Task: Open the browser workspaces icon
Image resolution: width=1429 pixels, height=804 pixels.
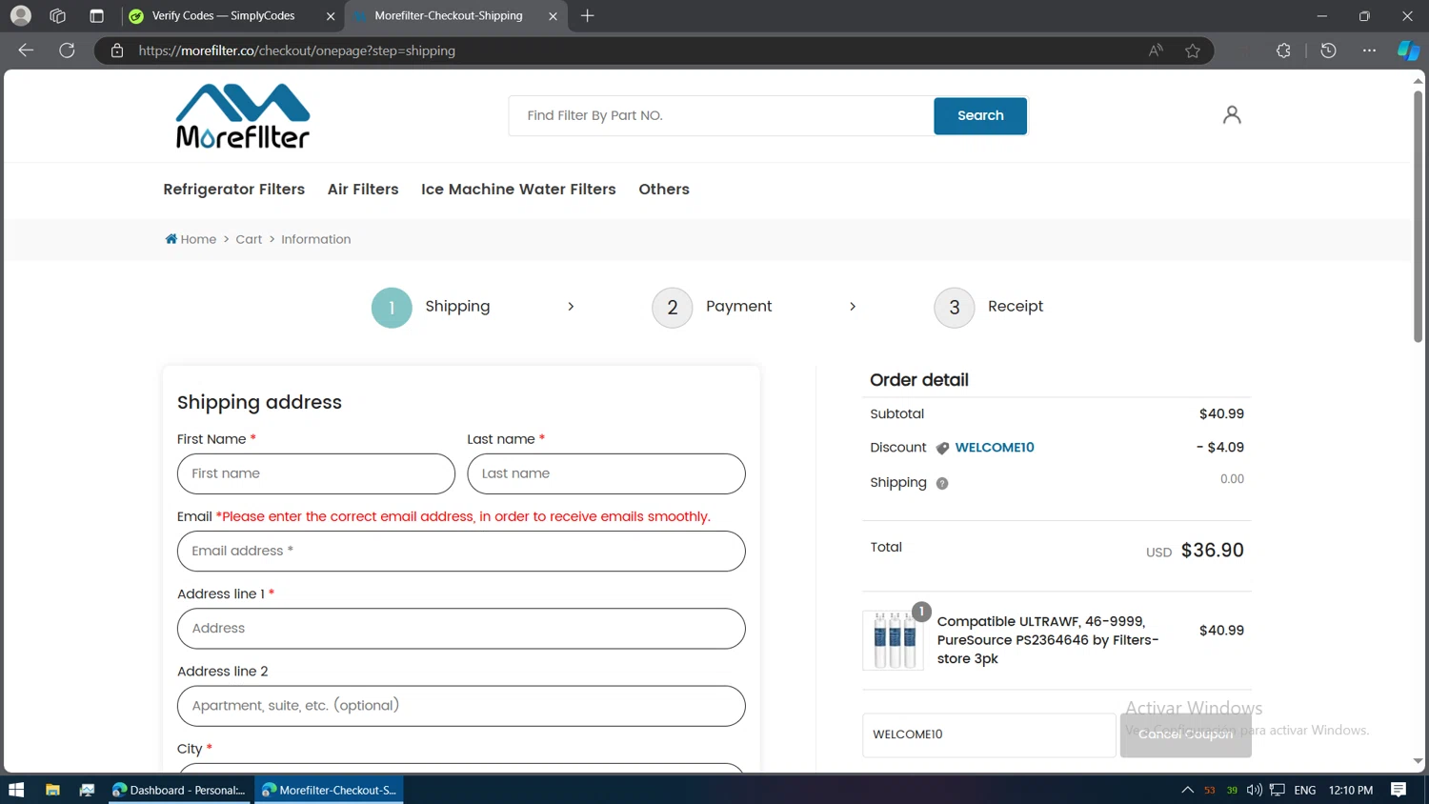Action: tap(57, 15)
